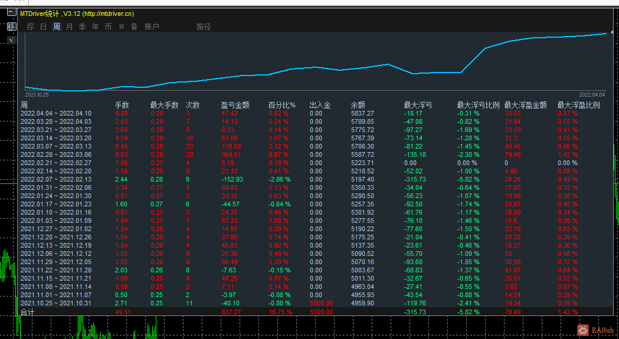Screen dimensions: 619x339
Task: Switch to the 综 summary tab
Action: (31, 27)
